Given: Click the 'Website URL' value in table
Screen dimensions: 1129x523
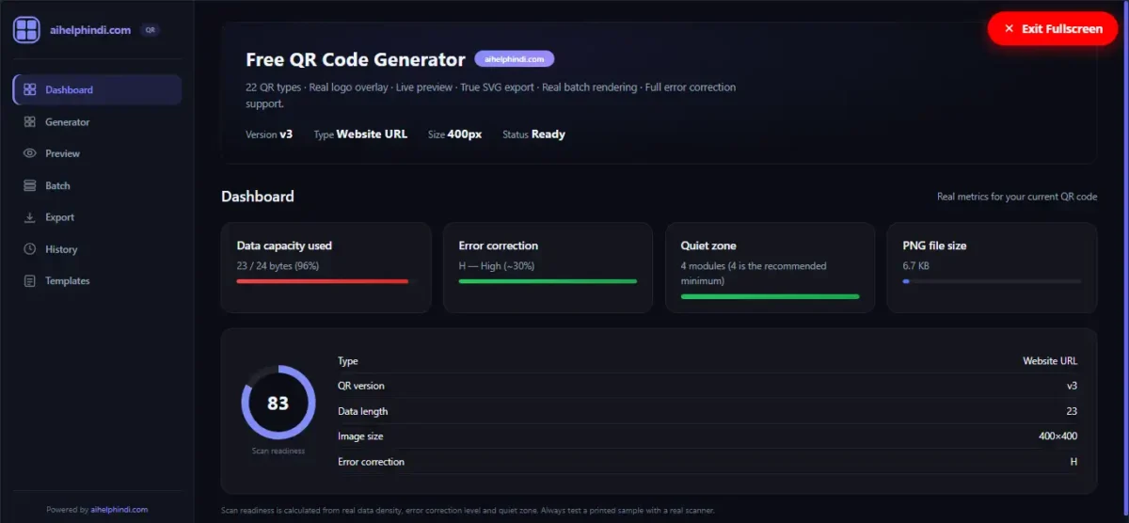Looking at the screenshot, I should (1050, 361).
